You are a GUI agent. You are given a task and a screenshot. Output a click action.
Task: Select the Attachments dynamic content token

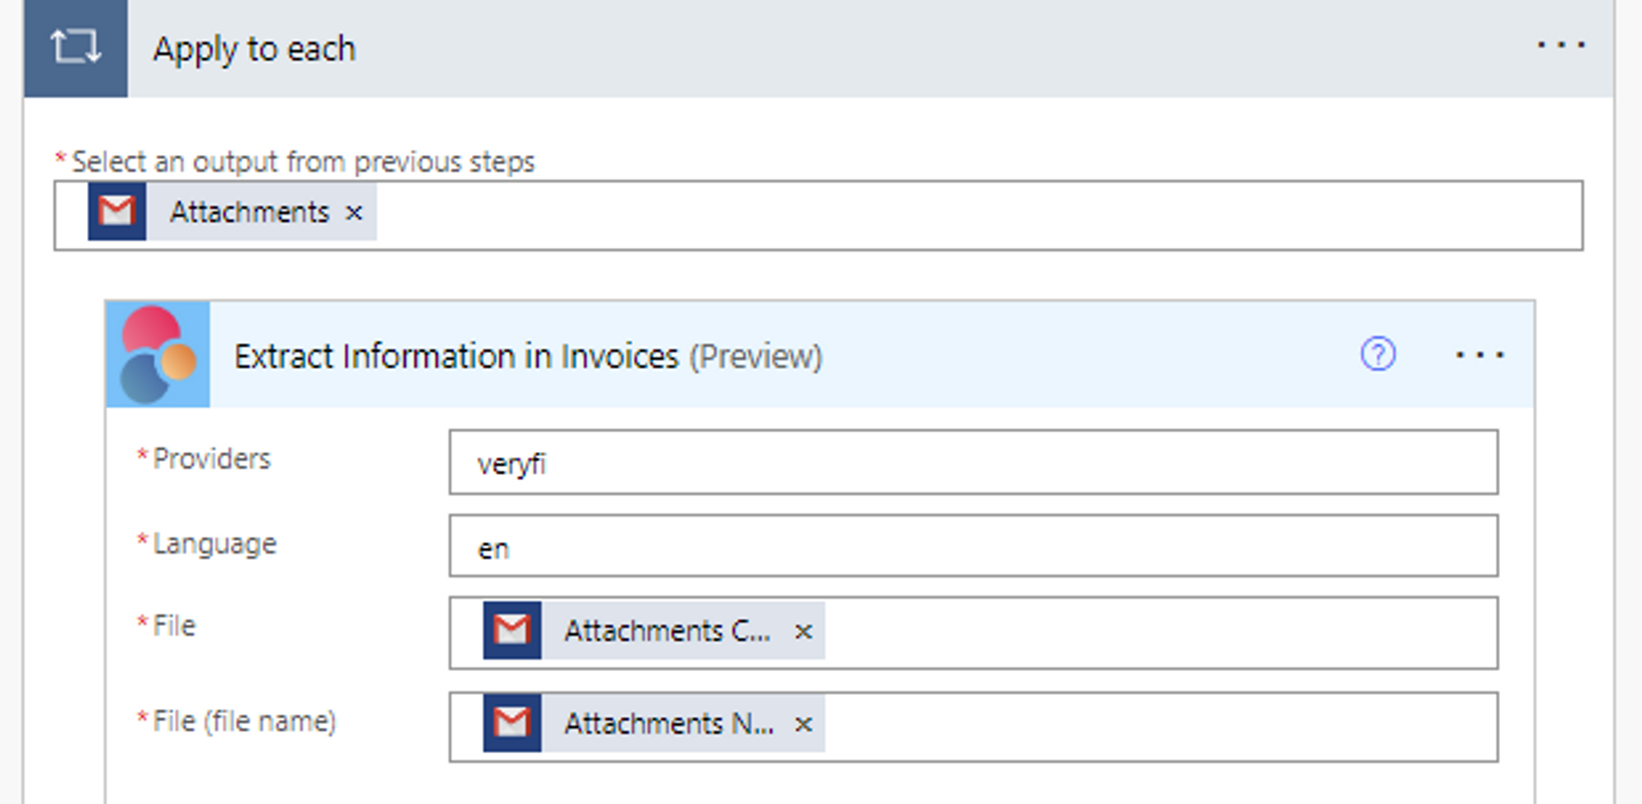pos(249,212)
